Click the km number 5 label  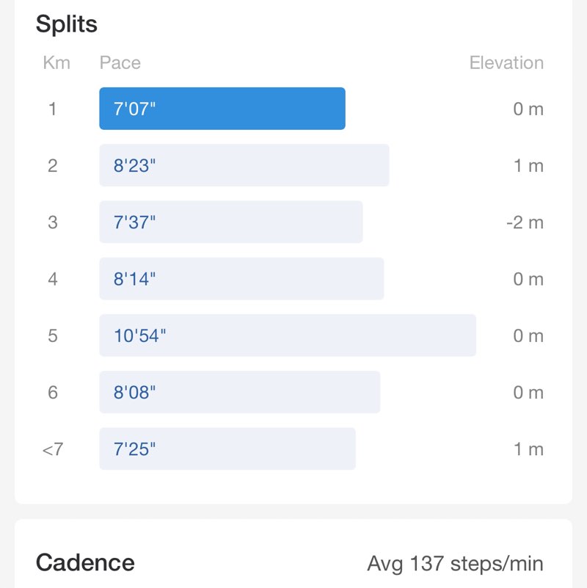[53, 336]
